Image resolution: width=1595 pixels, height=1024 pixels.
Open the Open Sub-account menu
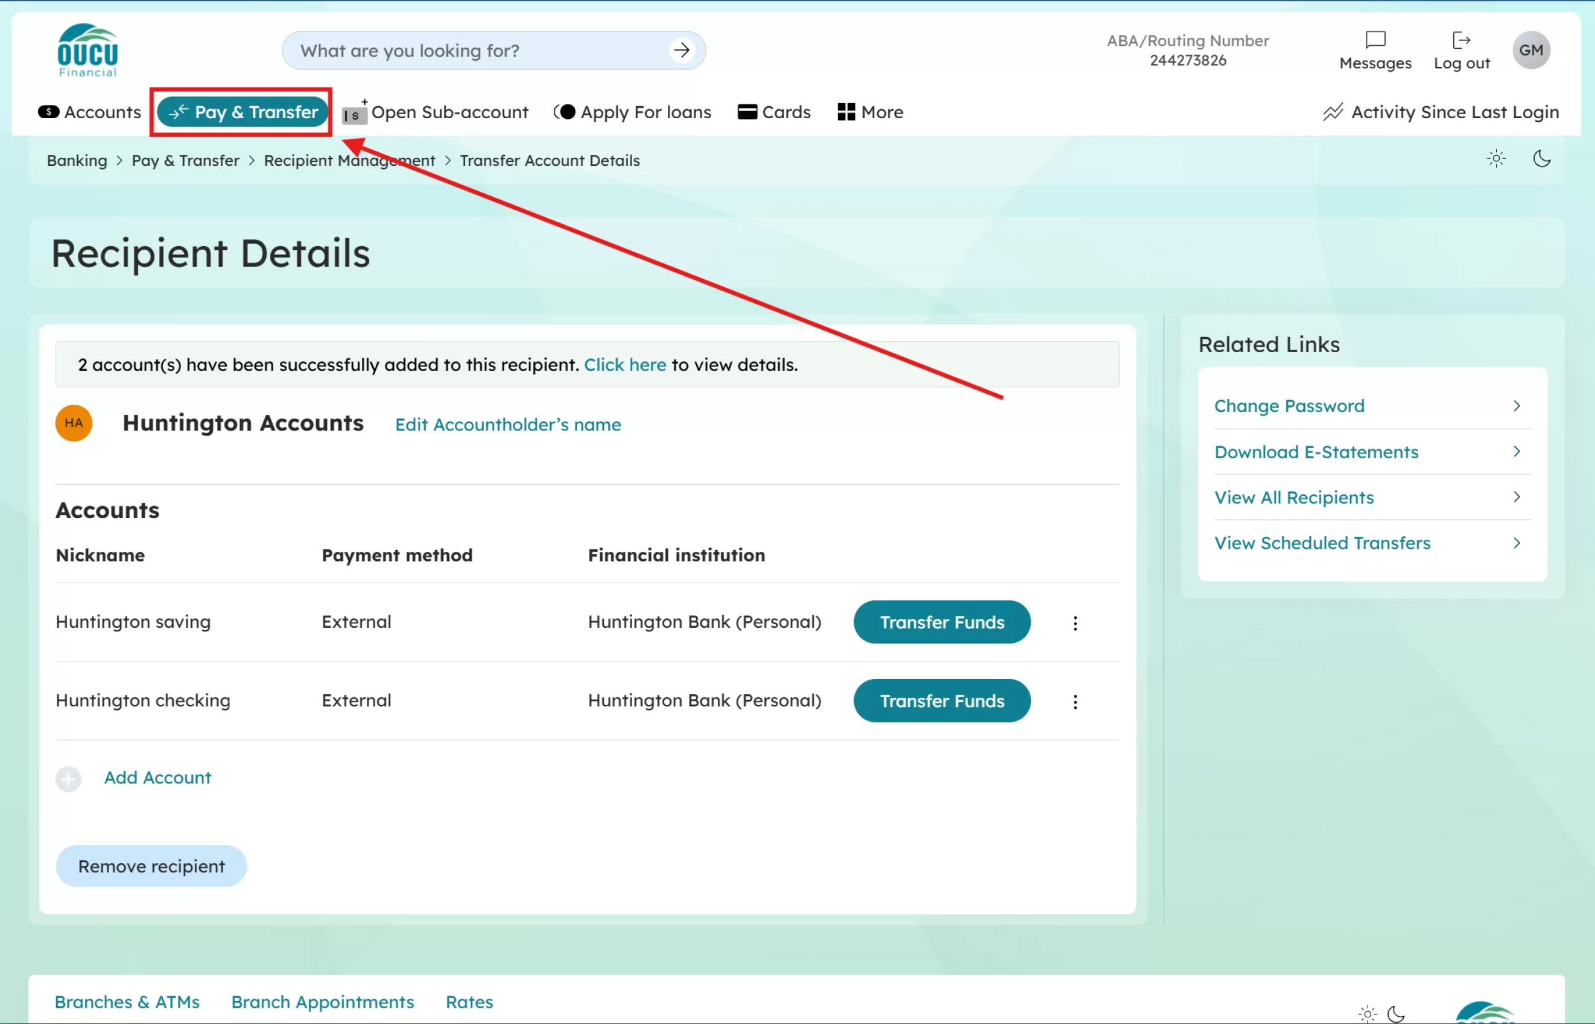pos(435,112)
